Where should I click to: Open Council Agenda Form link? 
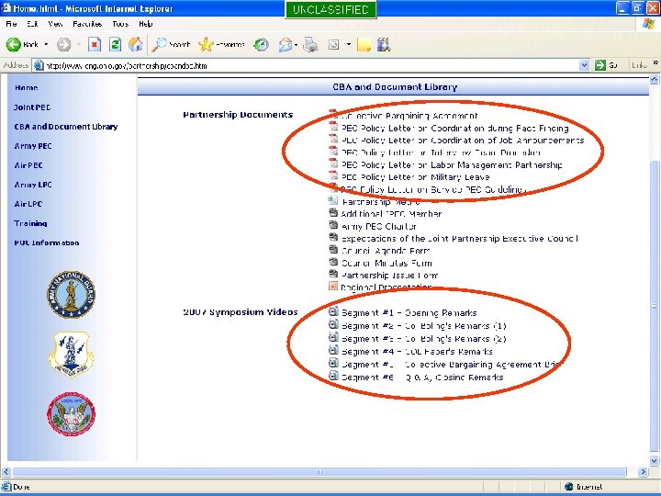pos(386,251)
